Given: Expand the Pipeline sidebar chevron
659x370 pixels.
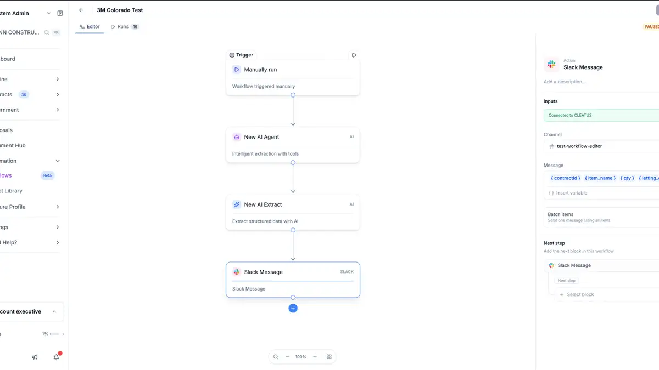Looking at the screenshot, I should coord(58,79).
